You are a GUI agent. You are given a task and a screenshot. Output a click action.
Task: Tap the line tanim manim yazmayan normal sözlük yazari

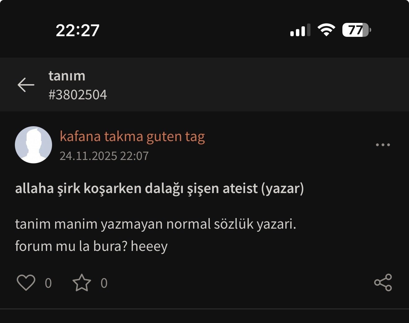pyautogui.click(x=156, y=224)
